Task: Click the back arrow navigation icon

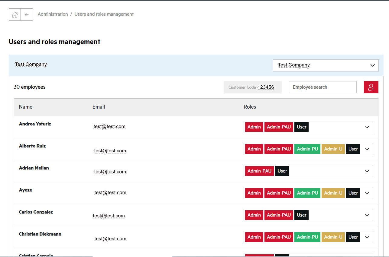Action: click(x=27, y=14)
